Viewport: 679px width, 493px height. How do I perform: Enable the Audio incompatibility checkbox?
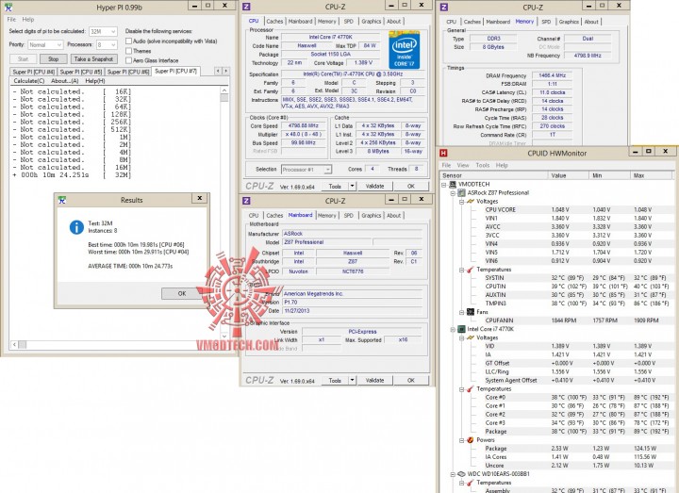click(128, 41)
